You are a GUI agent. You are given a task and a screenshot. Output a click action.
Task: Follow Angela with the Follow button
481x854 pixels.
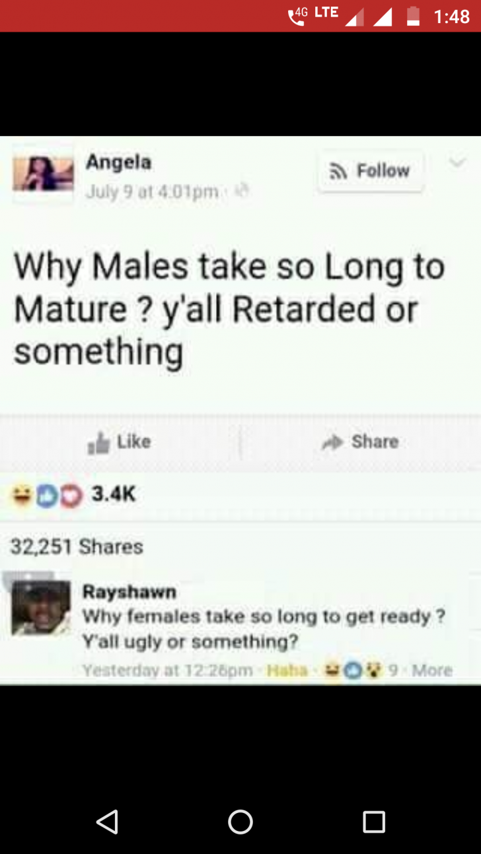click(370, 171)
